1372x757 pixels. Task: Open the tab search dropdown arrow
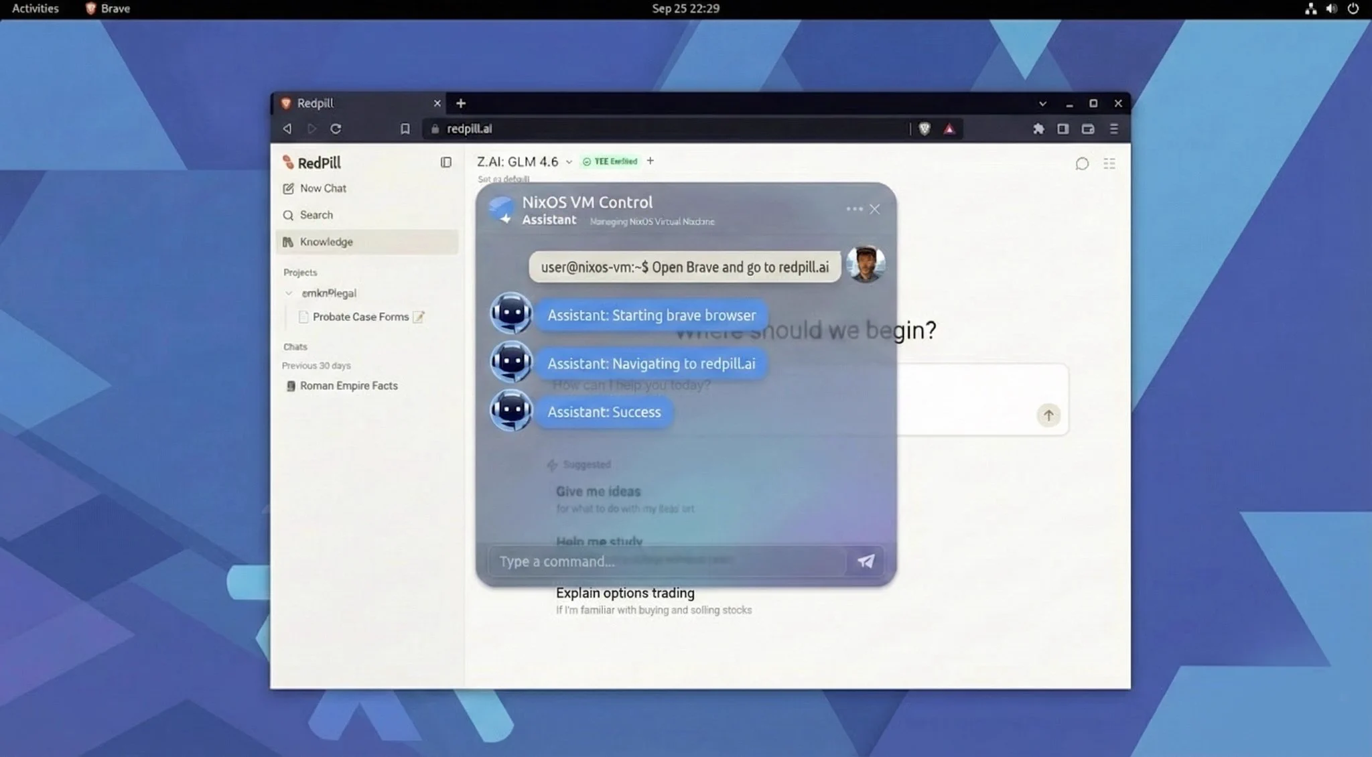(1042, 104)
